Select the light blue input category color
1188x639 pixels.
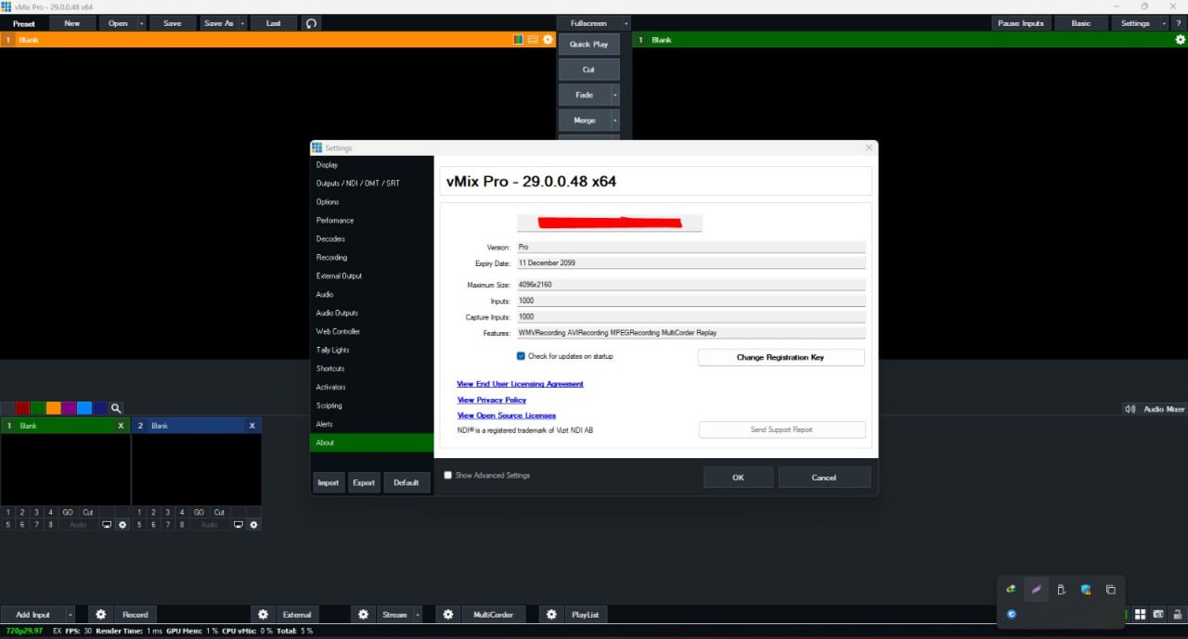tap(84, 408)
